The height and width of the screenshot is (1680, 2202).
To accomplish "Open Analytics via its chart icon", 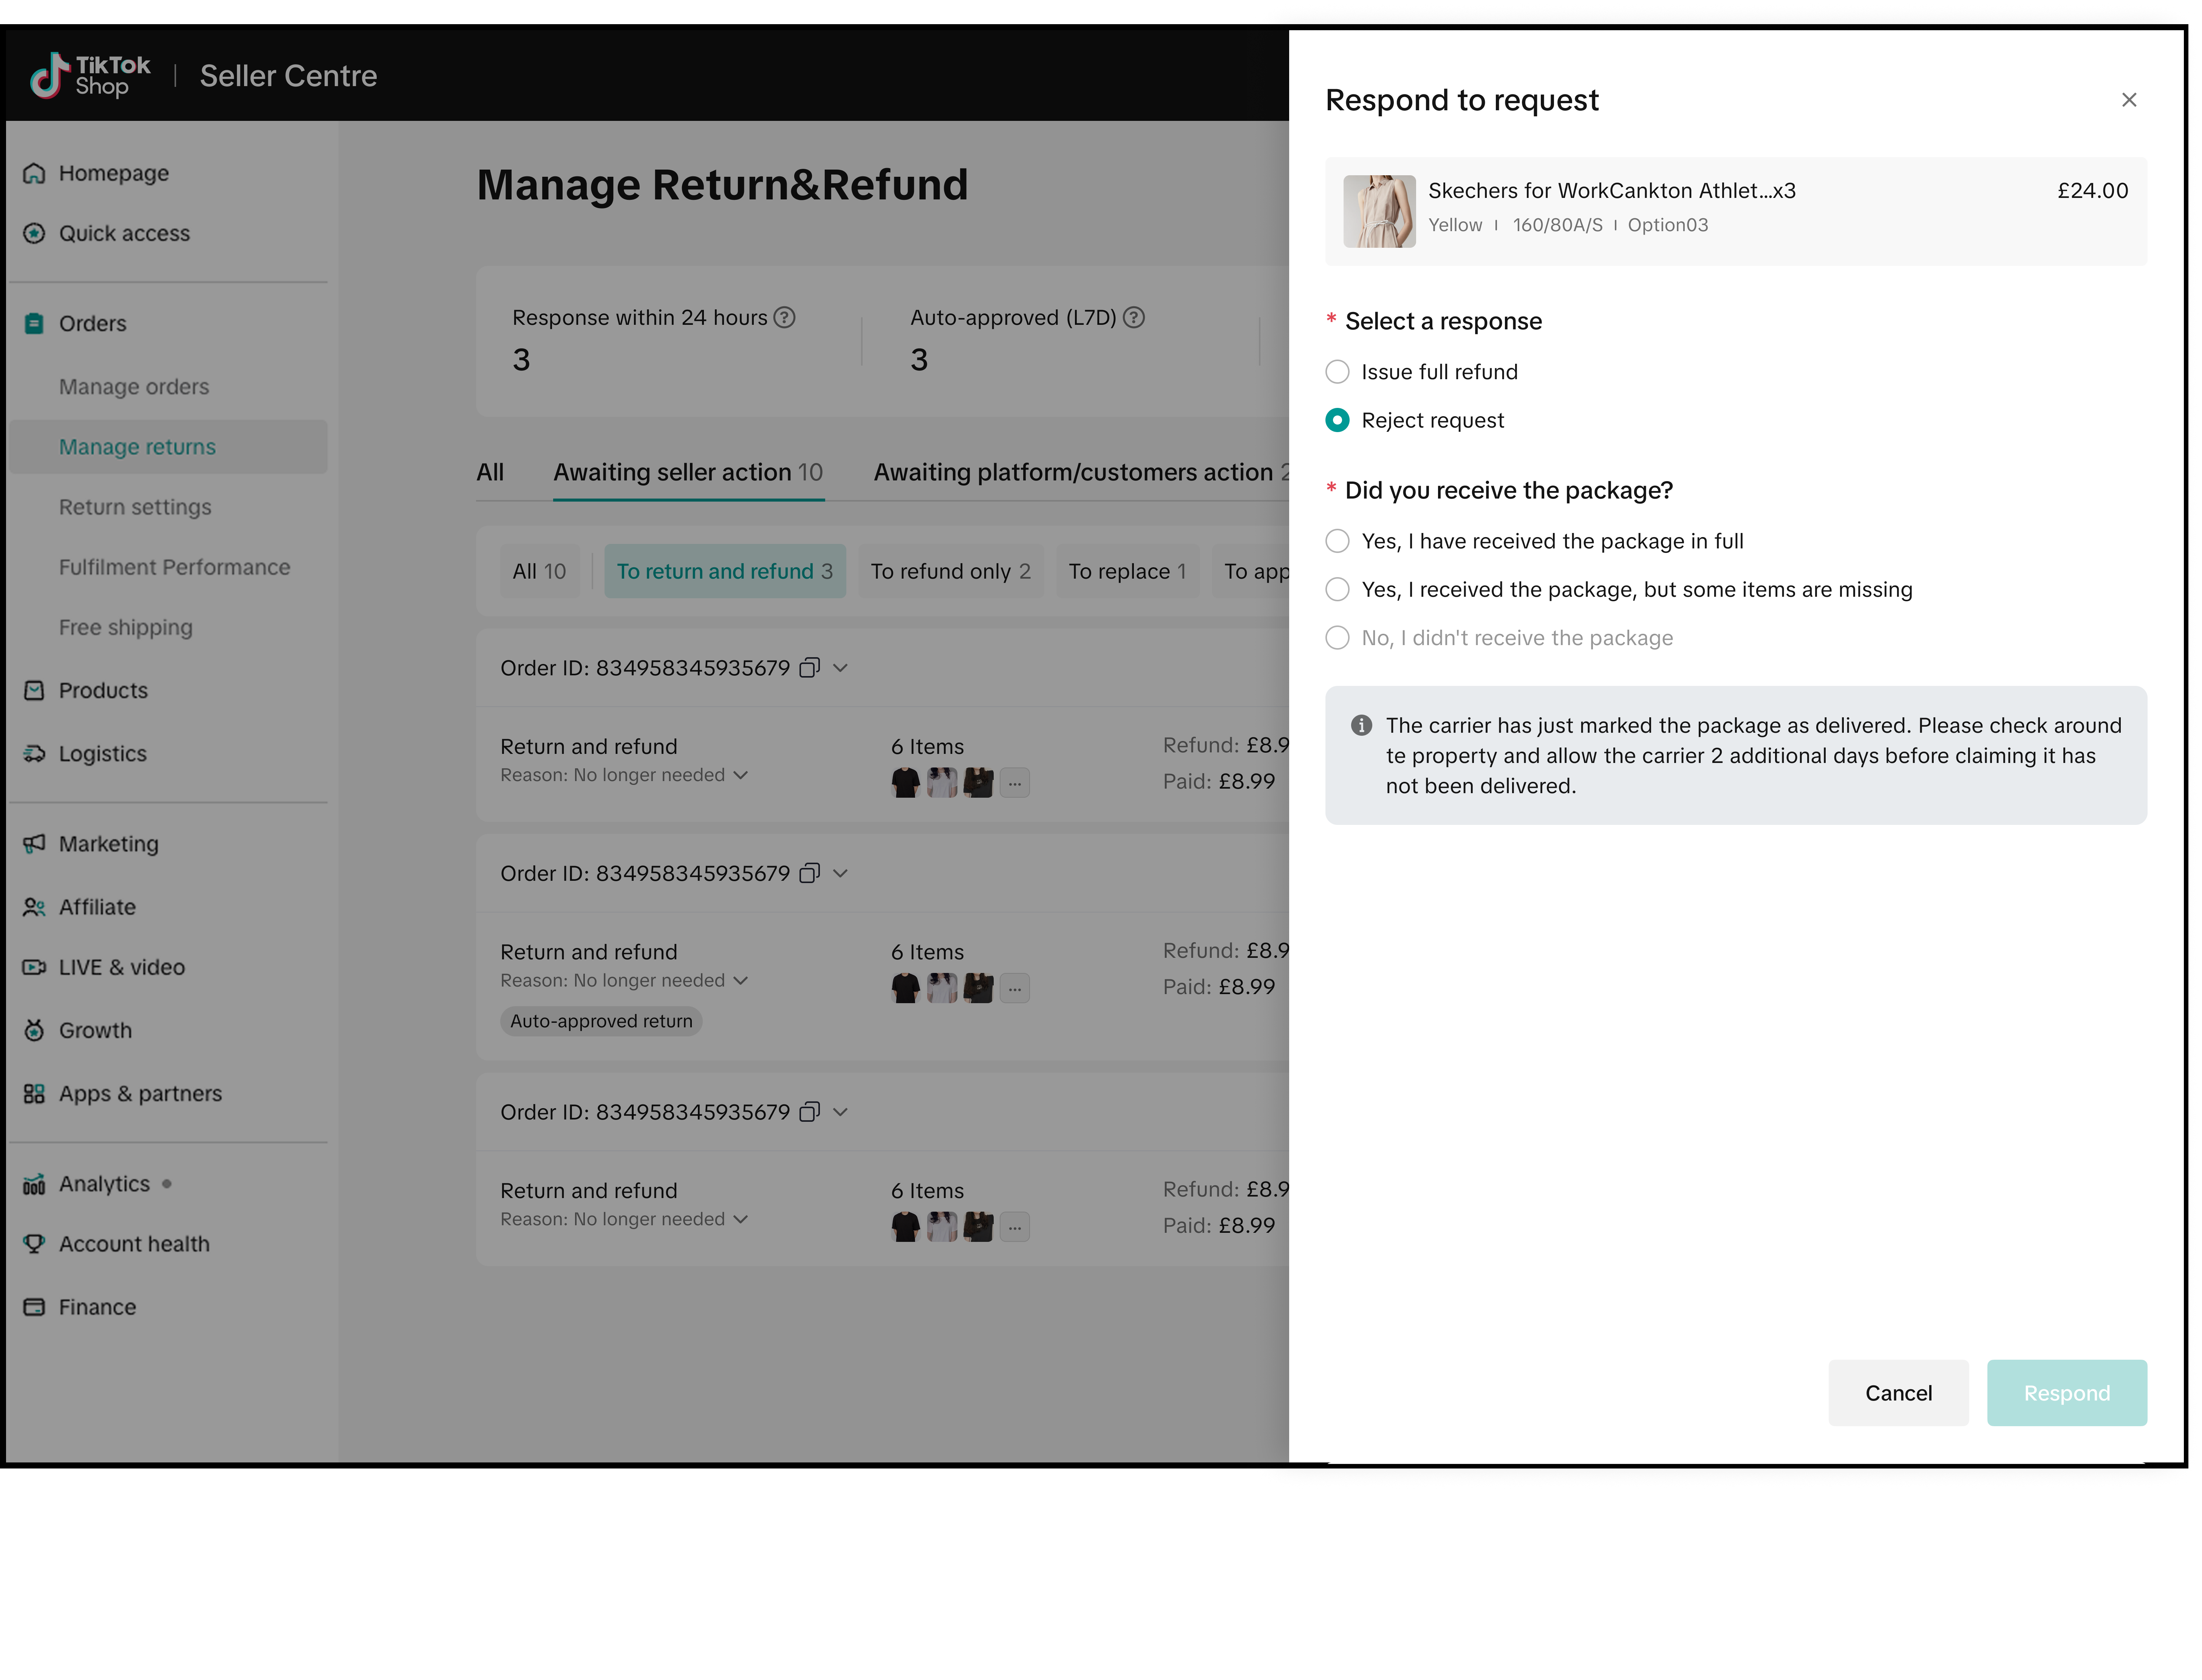I will 34,1184.
